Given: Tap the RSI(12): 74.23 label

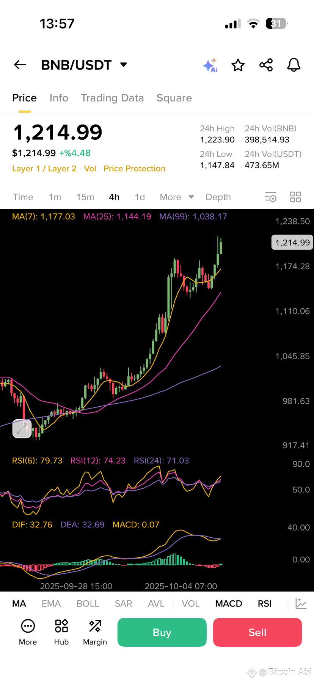Looking at the screenshot, I should tap(98, 461).
